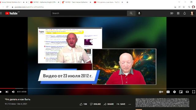The height and width of the screenshot is (110, 196).
Task: Skip to the next video
Action: pos(7,92)
